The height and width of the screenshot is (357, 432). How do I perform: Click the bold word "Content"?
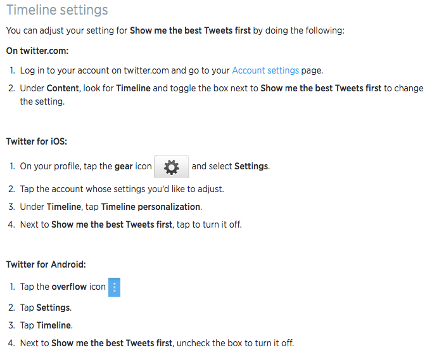pos(63,88)
